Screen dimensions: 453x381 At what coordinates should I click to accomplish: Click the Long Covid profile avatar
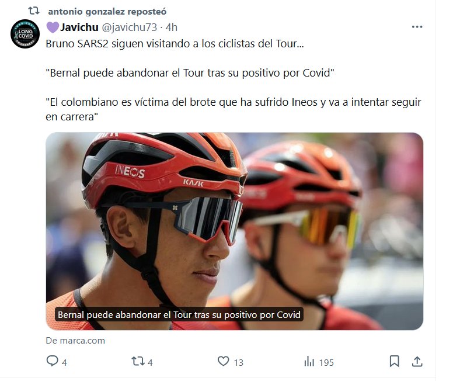(25, 34)
